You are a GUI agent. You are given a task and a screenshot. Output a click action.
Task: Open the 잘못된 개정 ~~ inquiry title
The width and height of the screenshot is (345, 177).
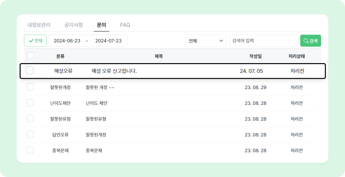tap(100, 87)
